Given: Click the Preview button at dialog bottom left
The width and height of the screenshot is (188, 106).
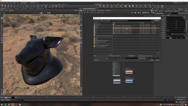Looking at the screenshot, I should coord(96,60).
